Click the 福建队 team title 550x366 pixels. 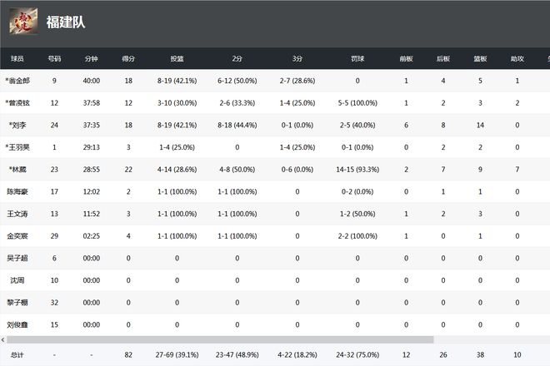[x=66, y=22]
